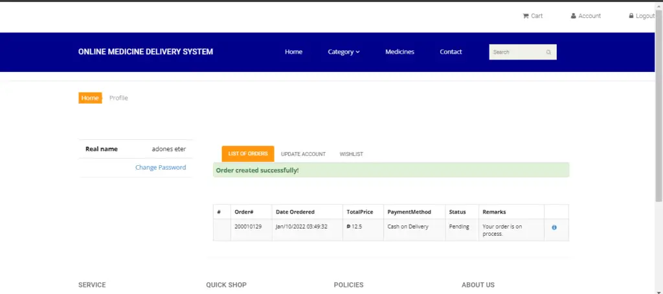Click the Status column header
This screenshot has width=663, height=294.
(462, 212)
